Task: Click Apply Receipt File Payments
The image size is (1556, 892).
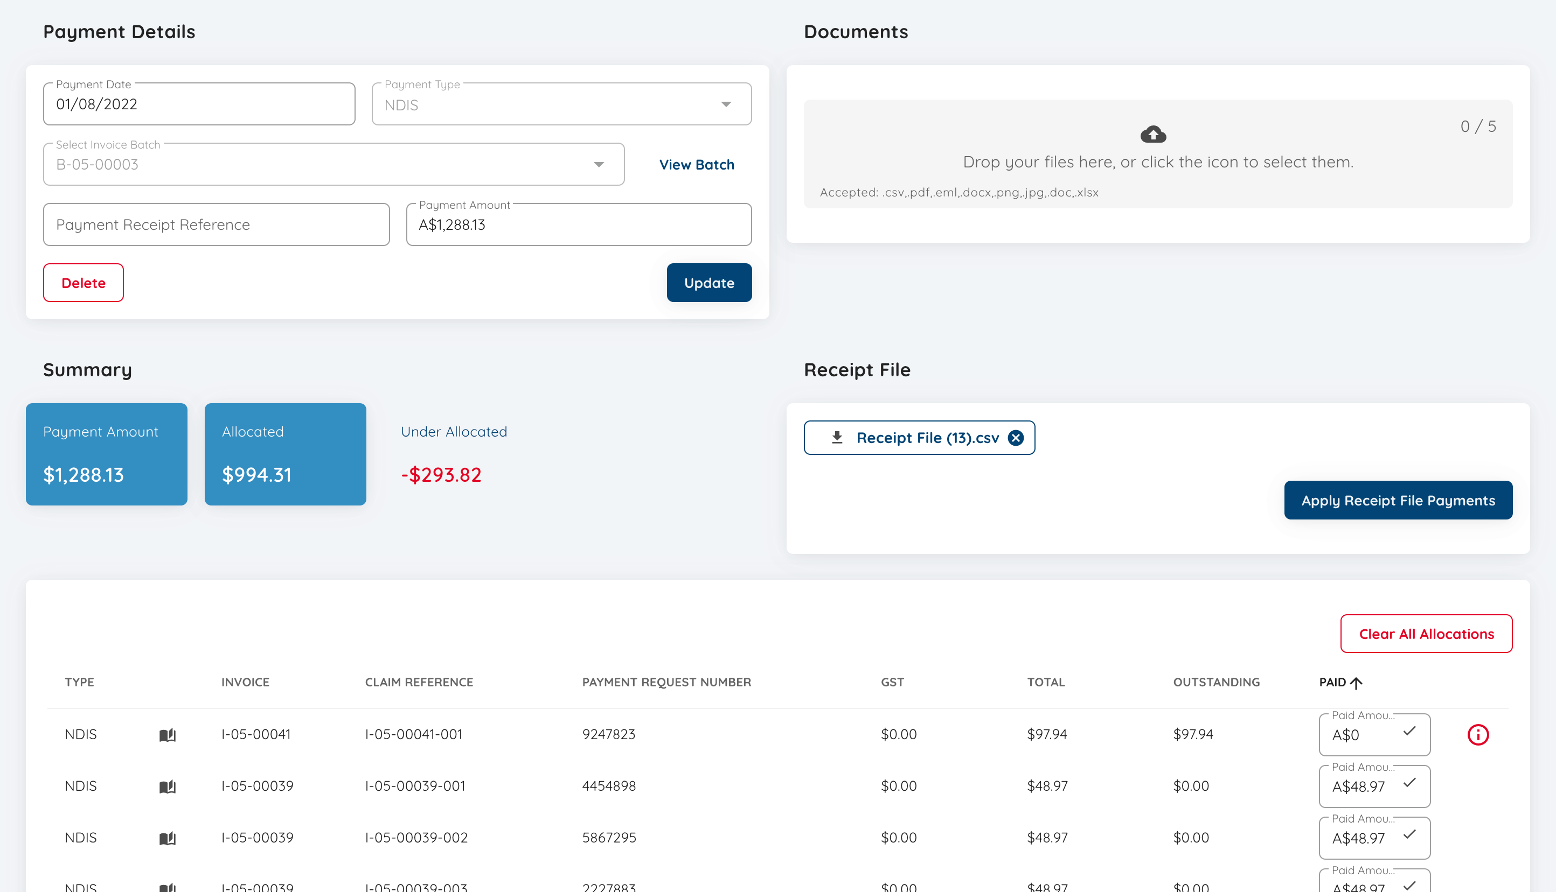Action: pyautogui.click(x=1399, y=500)
